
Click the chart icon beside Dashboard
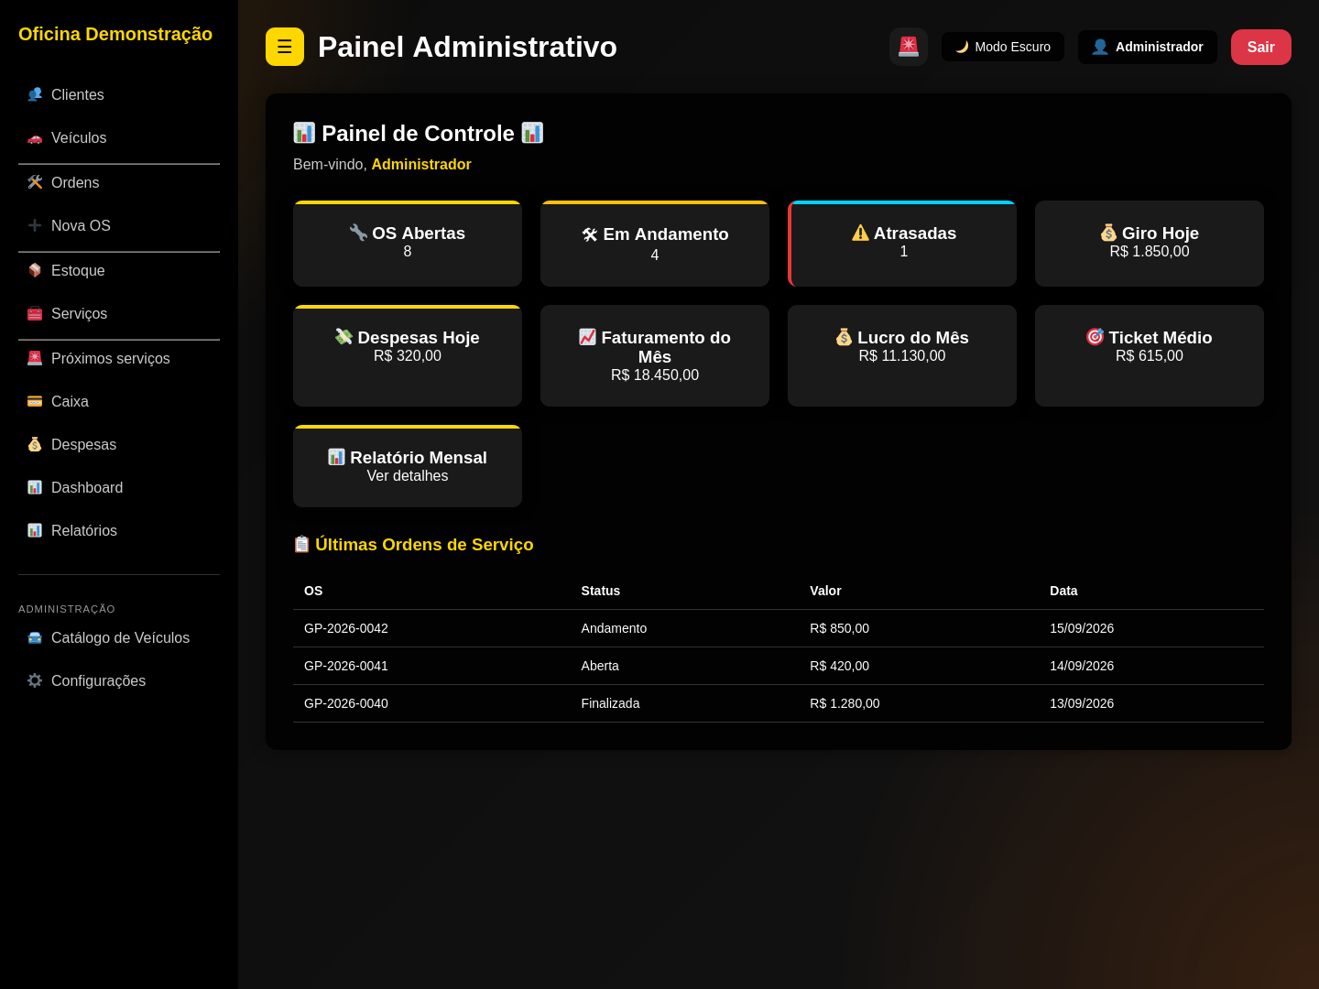35,487
